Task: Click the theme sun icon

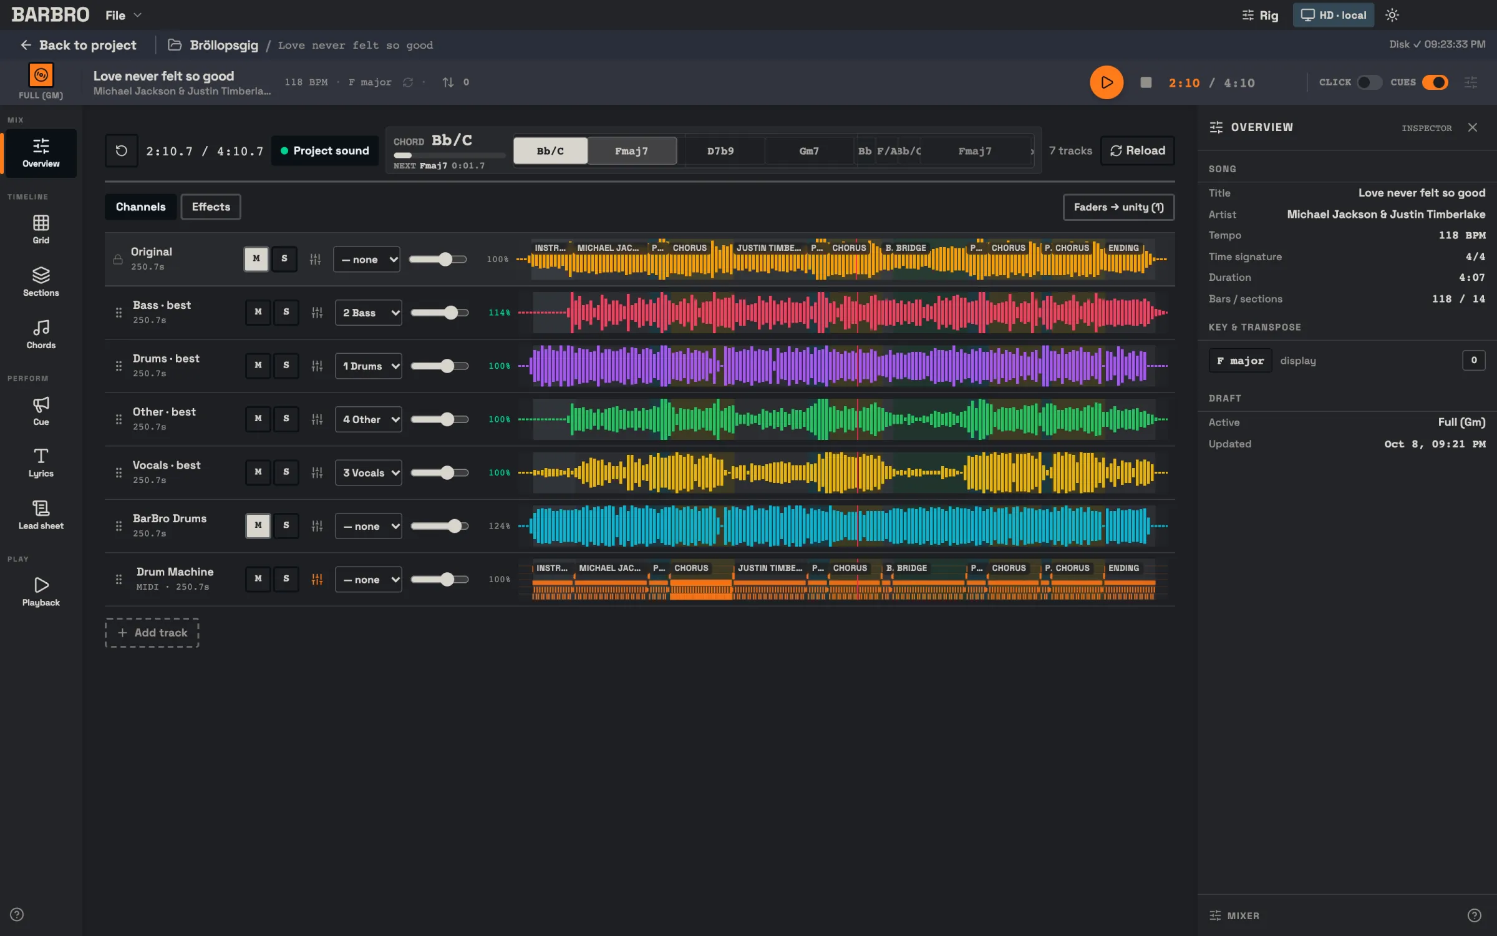Action: 1392,15
